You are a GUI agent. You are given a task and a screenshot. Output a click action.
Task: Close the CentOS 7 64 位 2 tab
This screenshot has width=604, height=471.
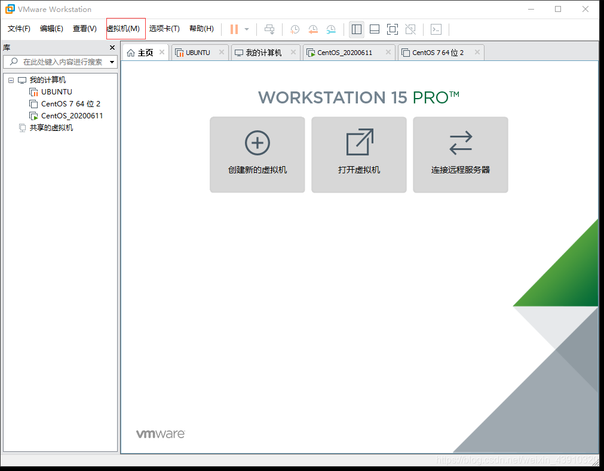(477, 52)
